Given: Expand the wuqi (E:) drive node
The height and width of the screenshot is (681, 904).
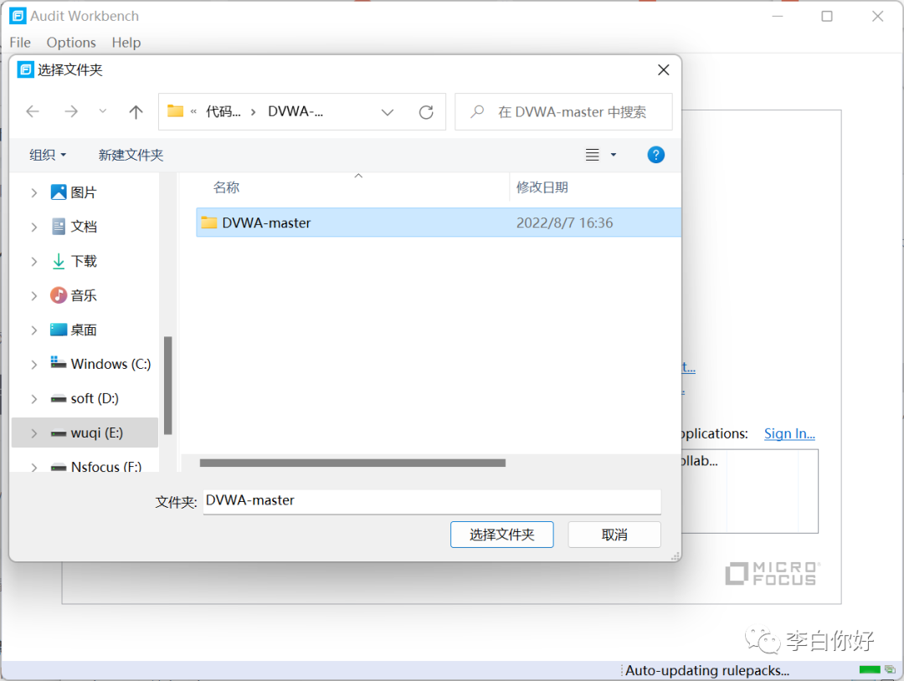Looking at the screenshot, I should (34, 433).
